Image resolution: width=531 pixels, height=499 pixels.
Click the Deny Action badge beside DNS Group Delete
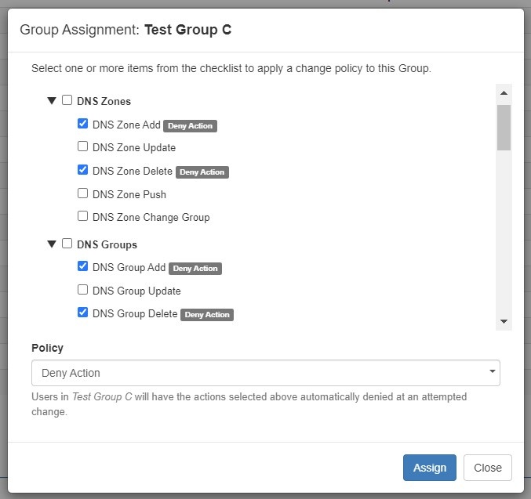point(207,315)
